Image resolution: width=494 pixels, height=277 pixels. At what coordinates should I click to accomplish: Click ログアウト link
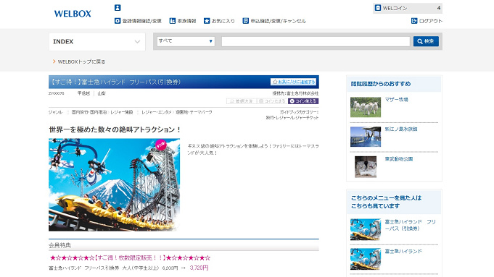click(x=427, y=21)
